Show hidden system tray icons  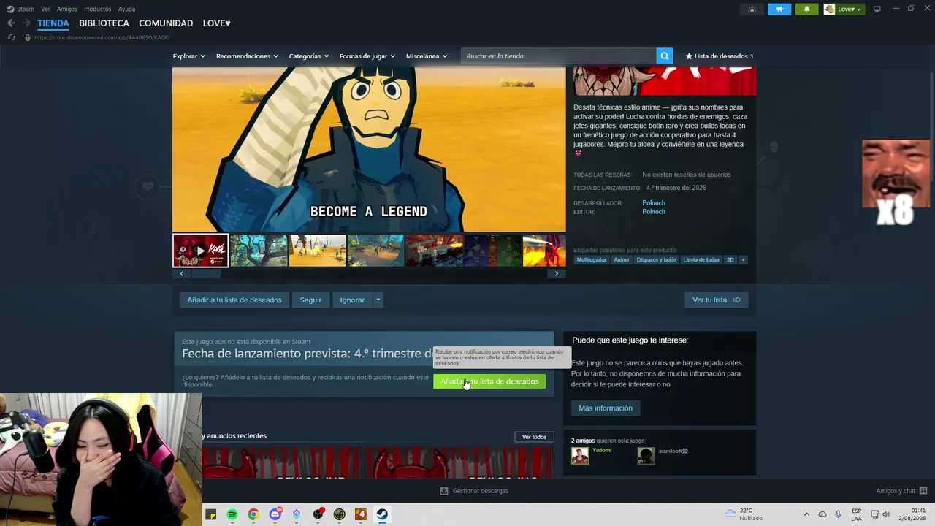(806, 514)
